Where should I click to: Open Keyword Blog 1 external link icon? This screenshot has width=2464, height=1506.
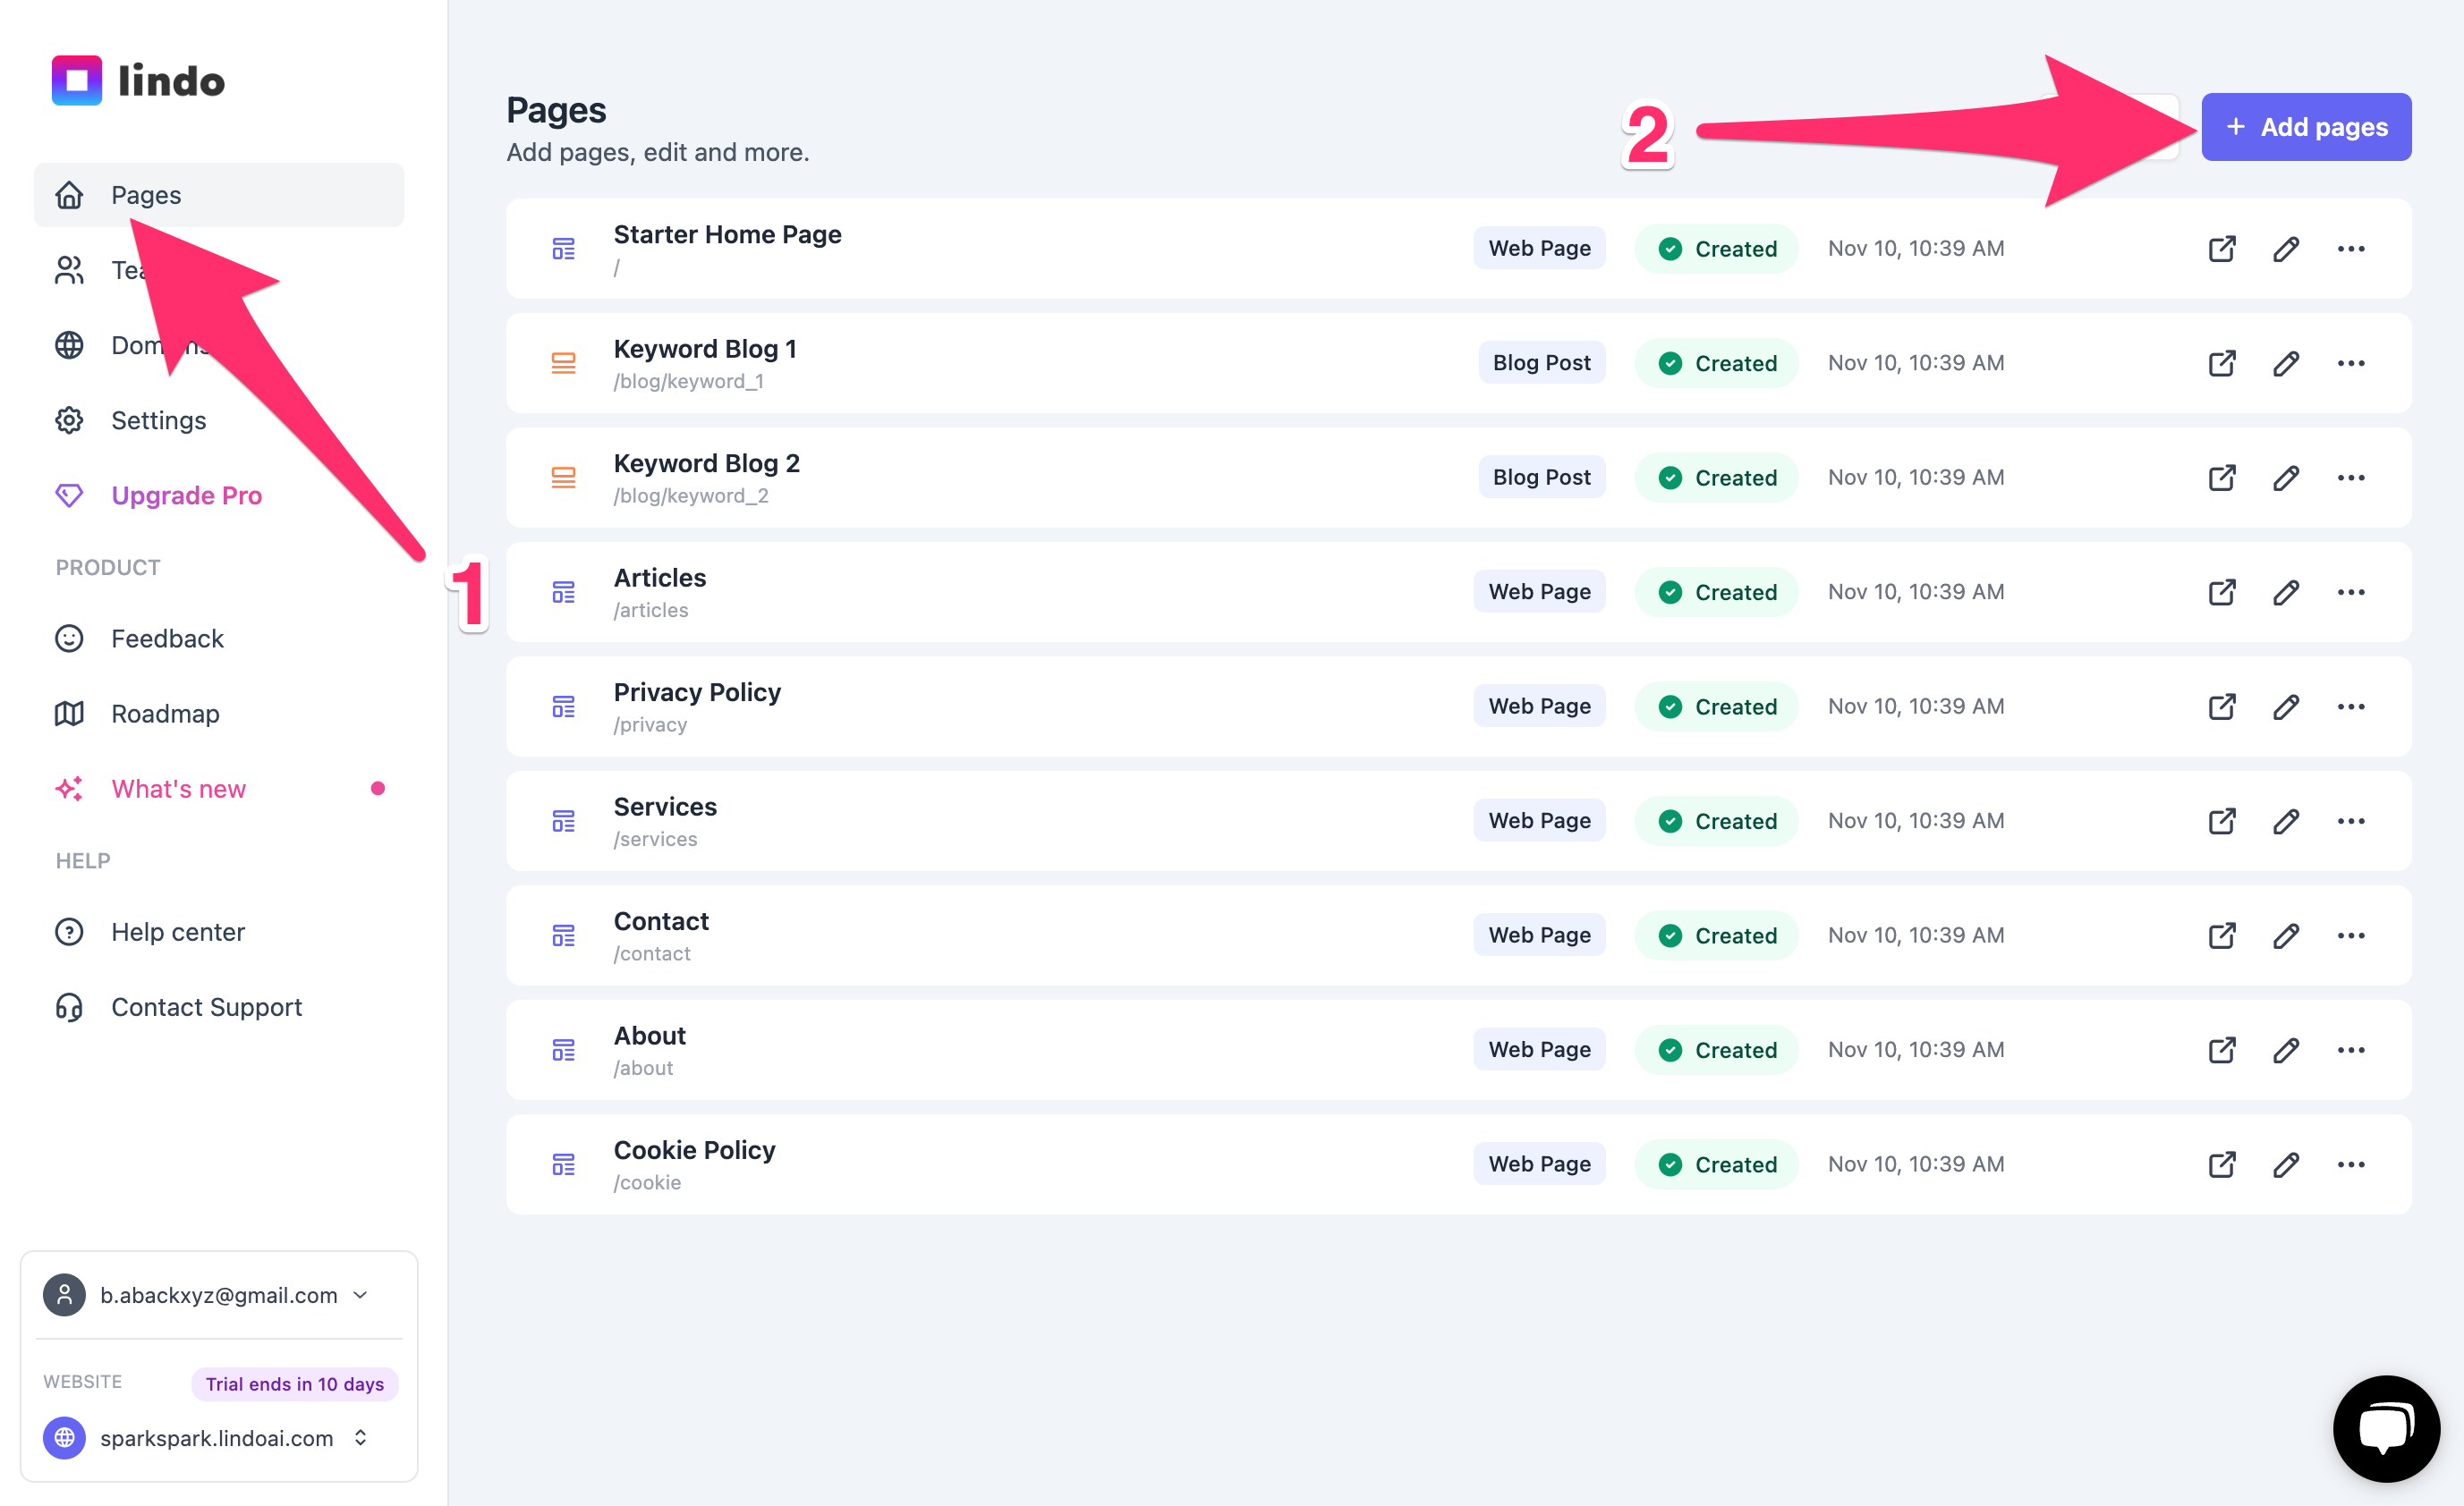(x=2222, y=363)
